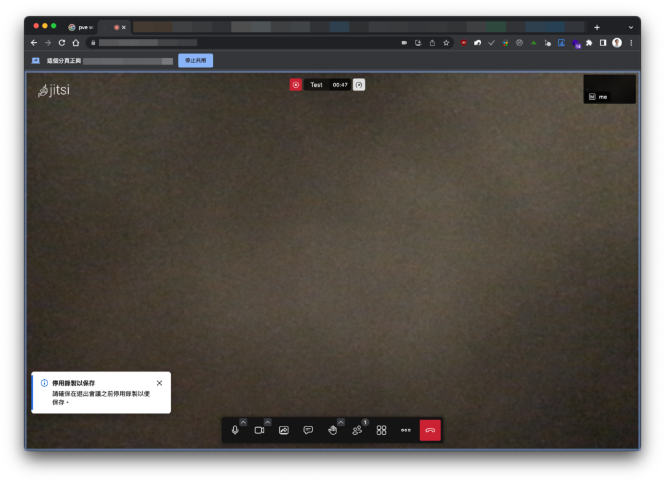Expand audio settings arrow above the microphone
The height and width of the screenshot is (483, 665).
pyautogui.click(x=243, y=422)
